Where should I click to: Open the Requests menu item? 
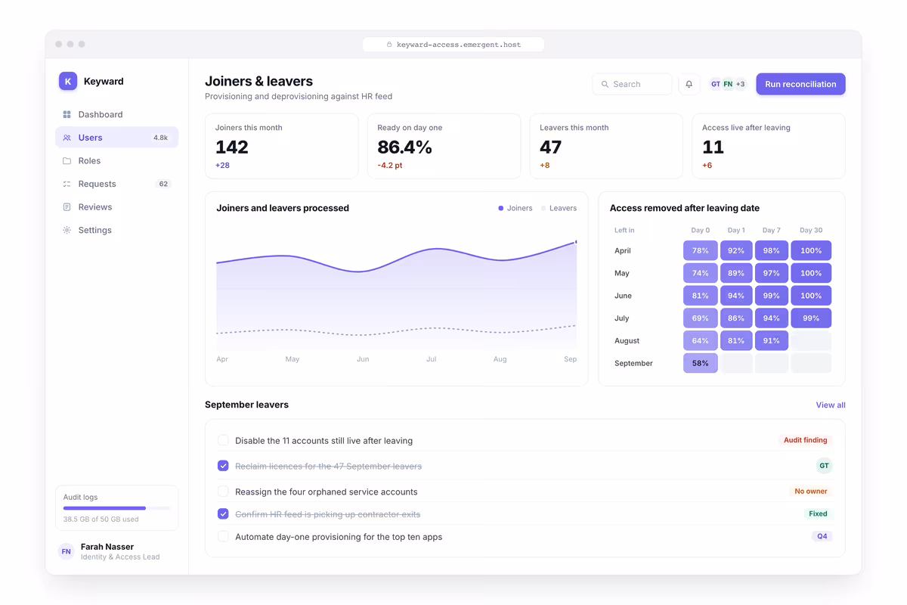click(x=117, y=184)
